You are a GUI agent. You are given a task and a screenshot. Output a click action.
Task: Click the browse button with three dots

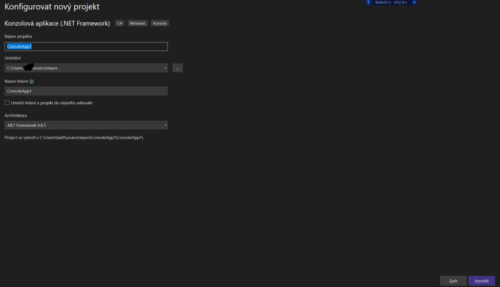[177, 68]
